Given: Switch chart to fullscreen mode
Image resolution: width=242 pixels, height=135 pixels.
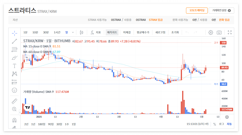Looking at the screenshot, I should tap(230, 32).
